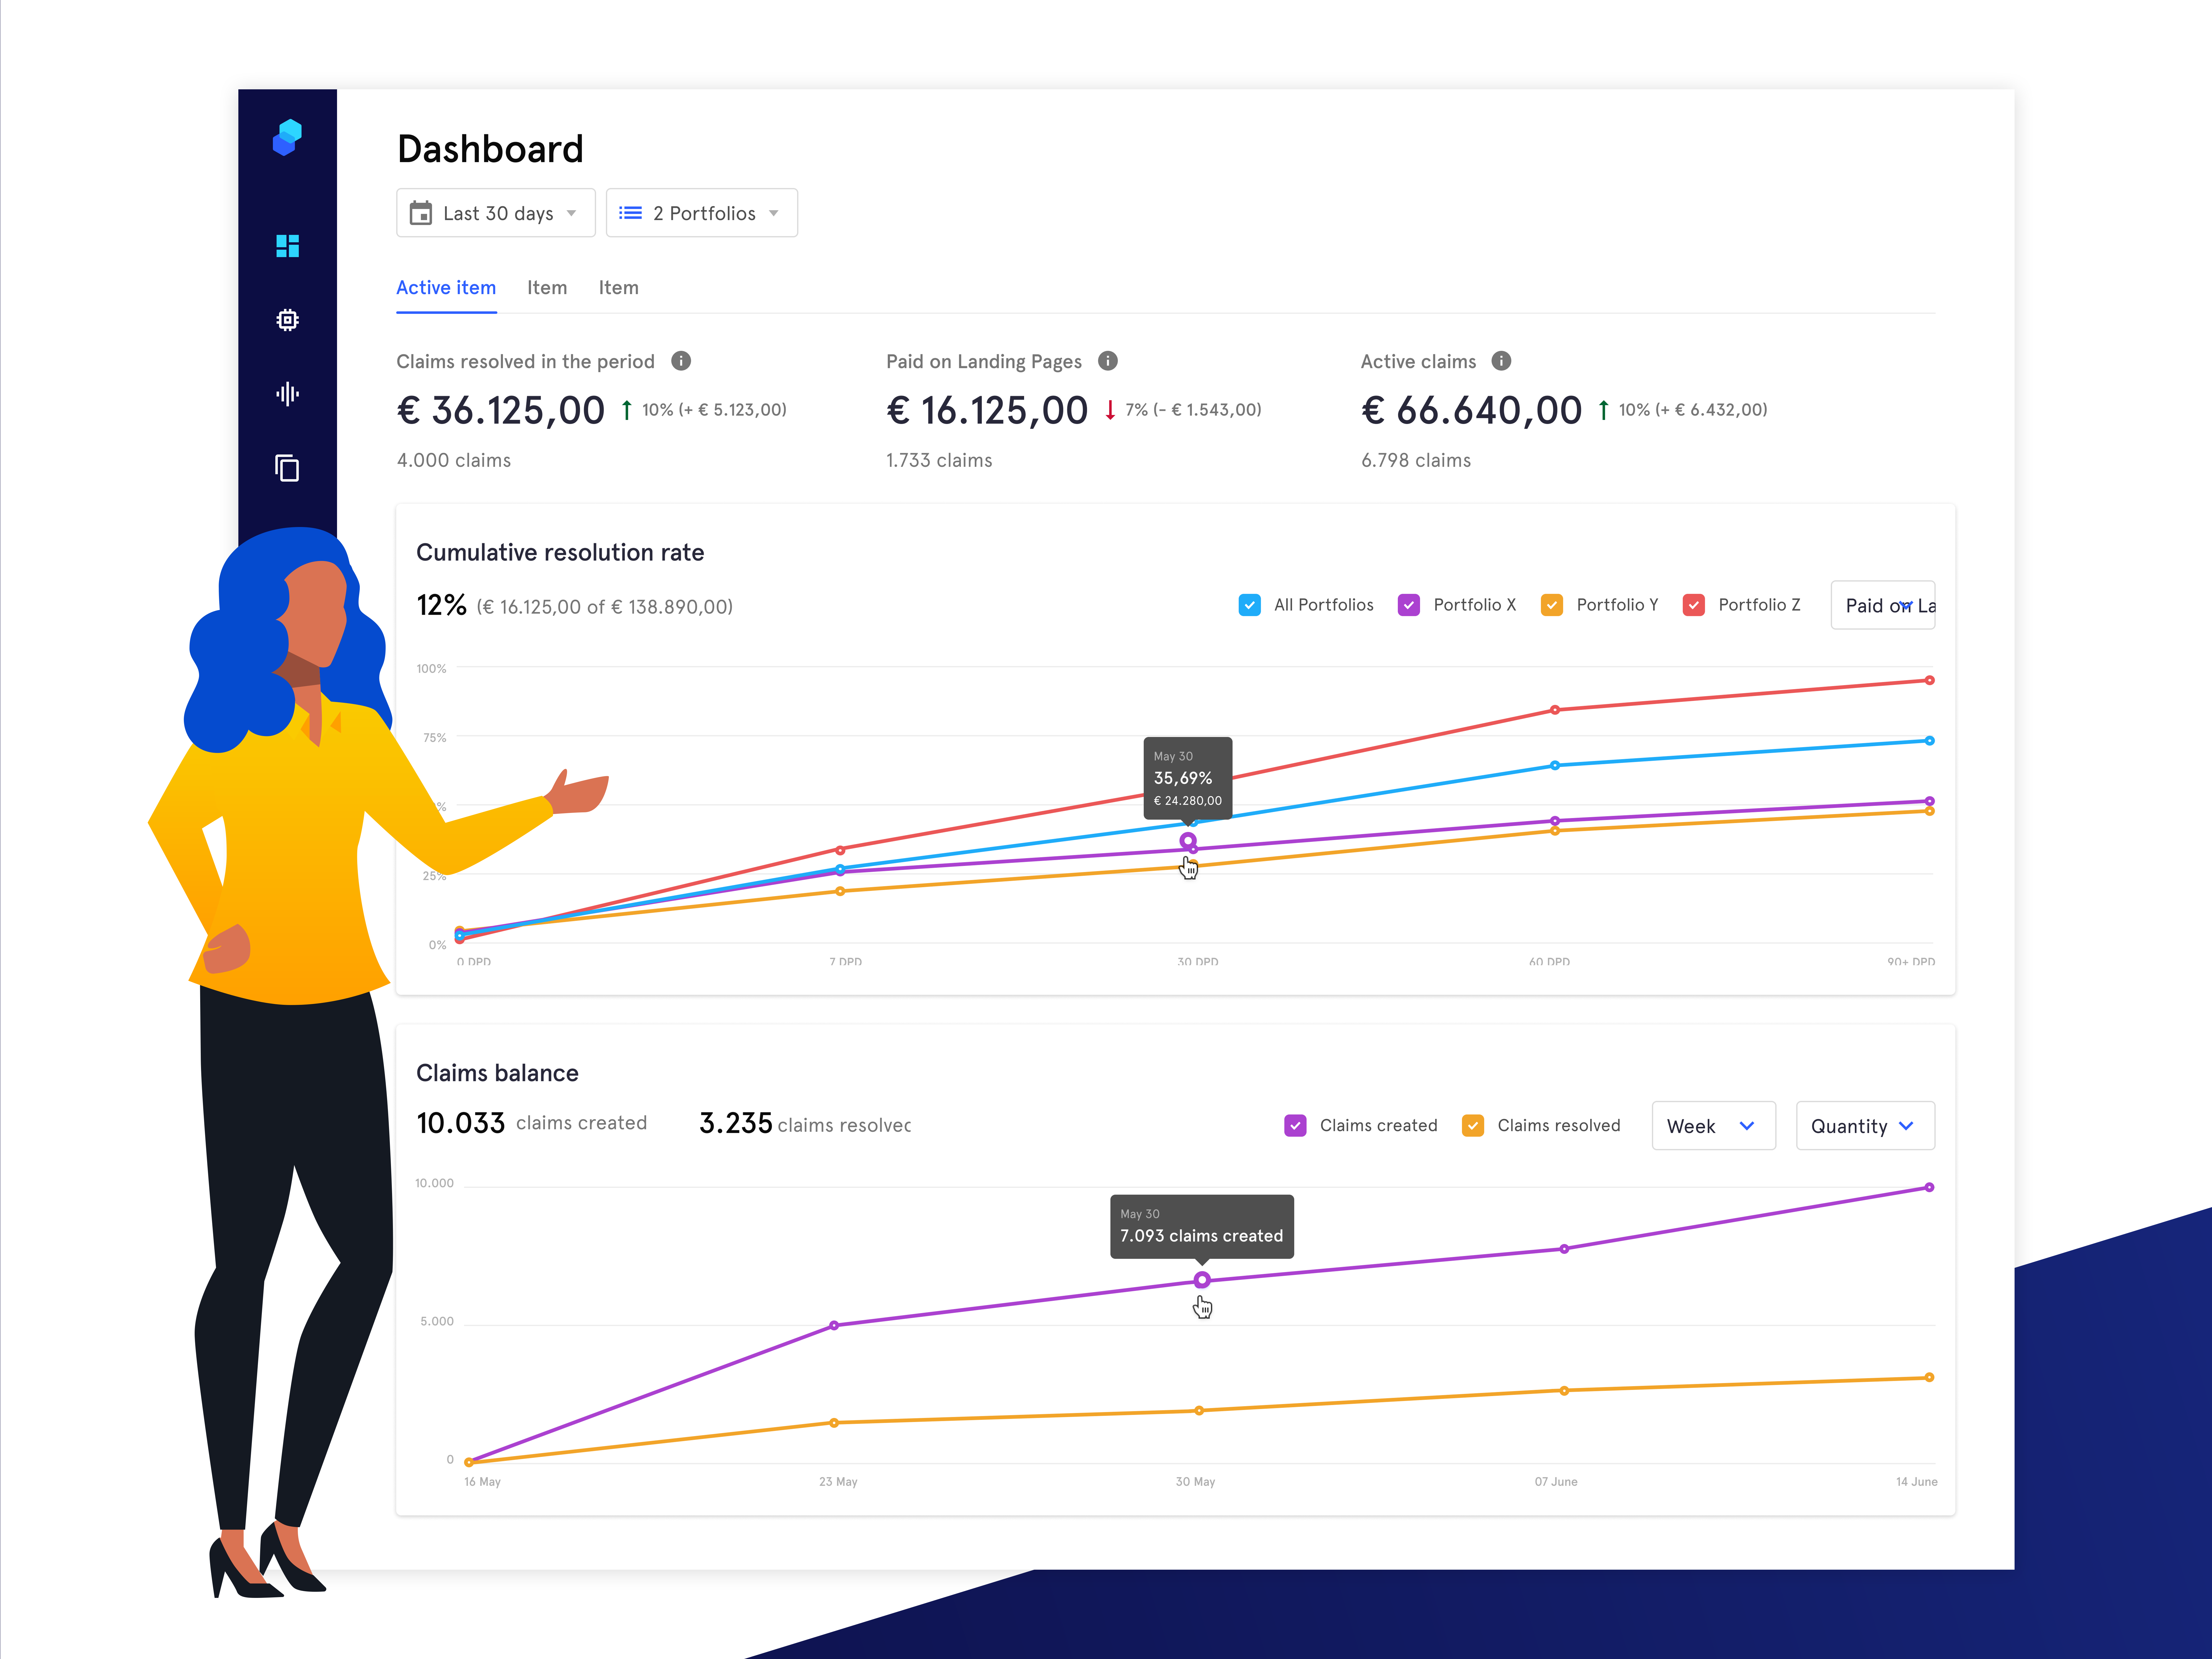Open the audio waveform icon in sidebar

pos(287,394)
